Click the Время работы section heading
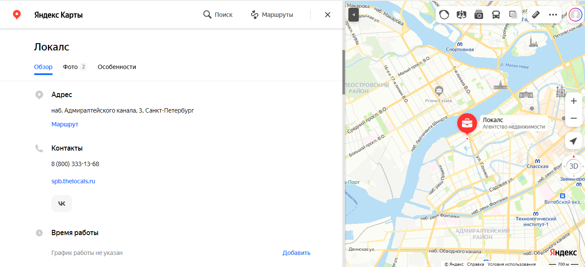Viewport: 585px width, 267px height. [x=75, y=232]
